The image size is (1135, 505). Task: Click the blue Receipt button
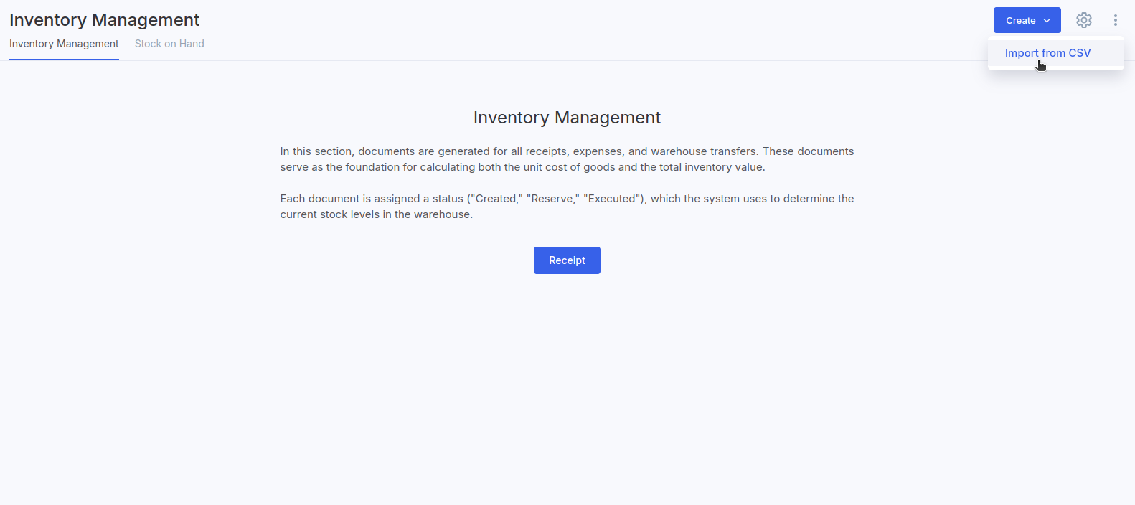coord(567,260)
